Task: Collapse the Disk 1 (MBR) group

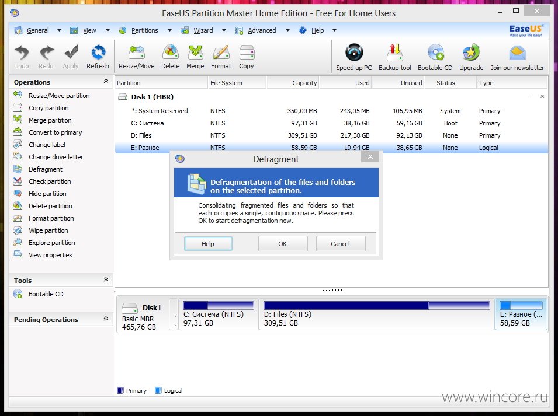Action: 542,97
